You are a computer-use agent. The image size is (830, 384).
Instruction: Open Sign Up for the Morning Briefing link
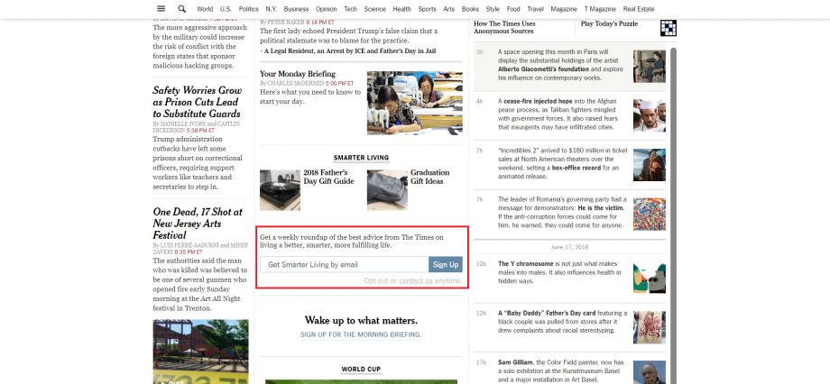[x=361, y=334]
